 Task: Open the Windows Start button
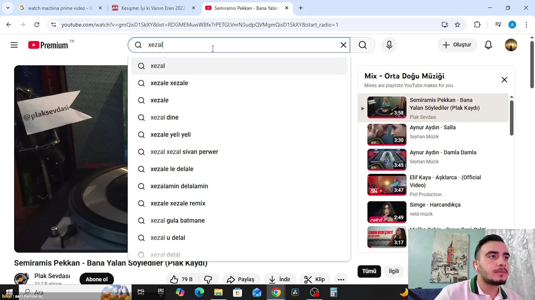pos(9,292)
